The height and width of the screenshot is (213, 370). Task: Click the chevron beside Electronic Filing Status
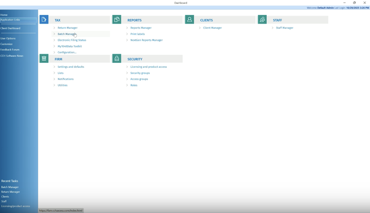[x=54, y=40]
